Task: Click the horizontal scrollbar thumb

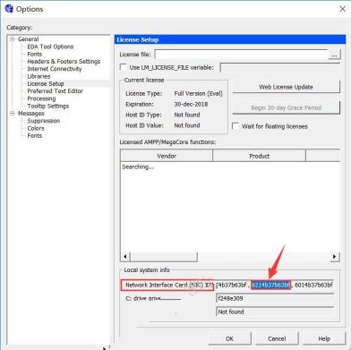Action: click(163, 257)
